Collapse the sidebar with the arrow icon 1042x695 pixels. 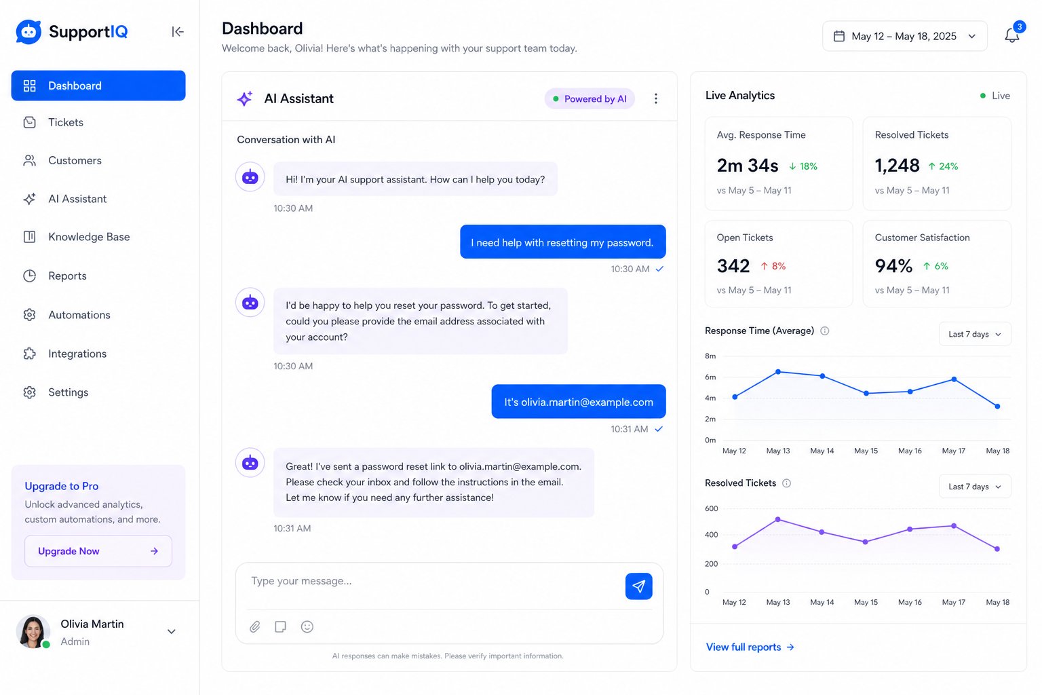point(178,31)
